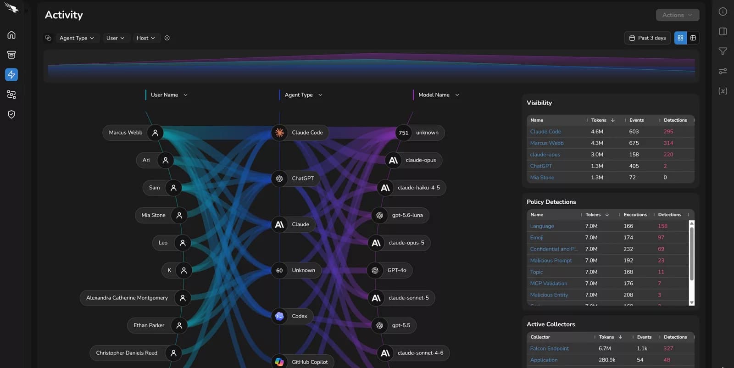Sort Visibility table by Tokens
The image size is (734, 368).
602,120
